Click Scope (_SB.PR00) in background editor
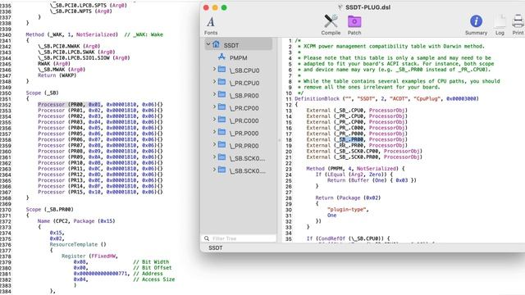The width and height of the screenshot is (525, 295). 49,210
